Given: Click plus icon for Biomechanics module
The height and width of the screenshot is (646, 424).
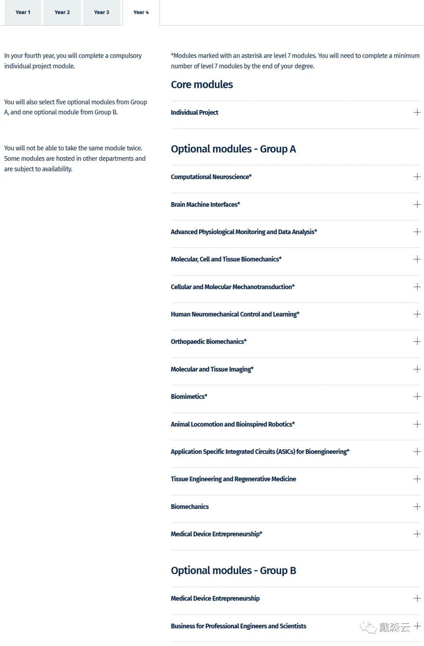Looking at the screenshot, I should click(417, 507).
